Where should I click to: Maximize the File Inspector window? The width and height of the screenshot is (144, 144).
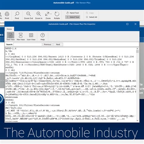[x=127, y=24]
